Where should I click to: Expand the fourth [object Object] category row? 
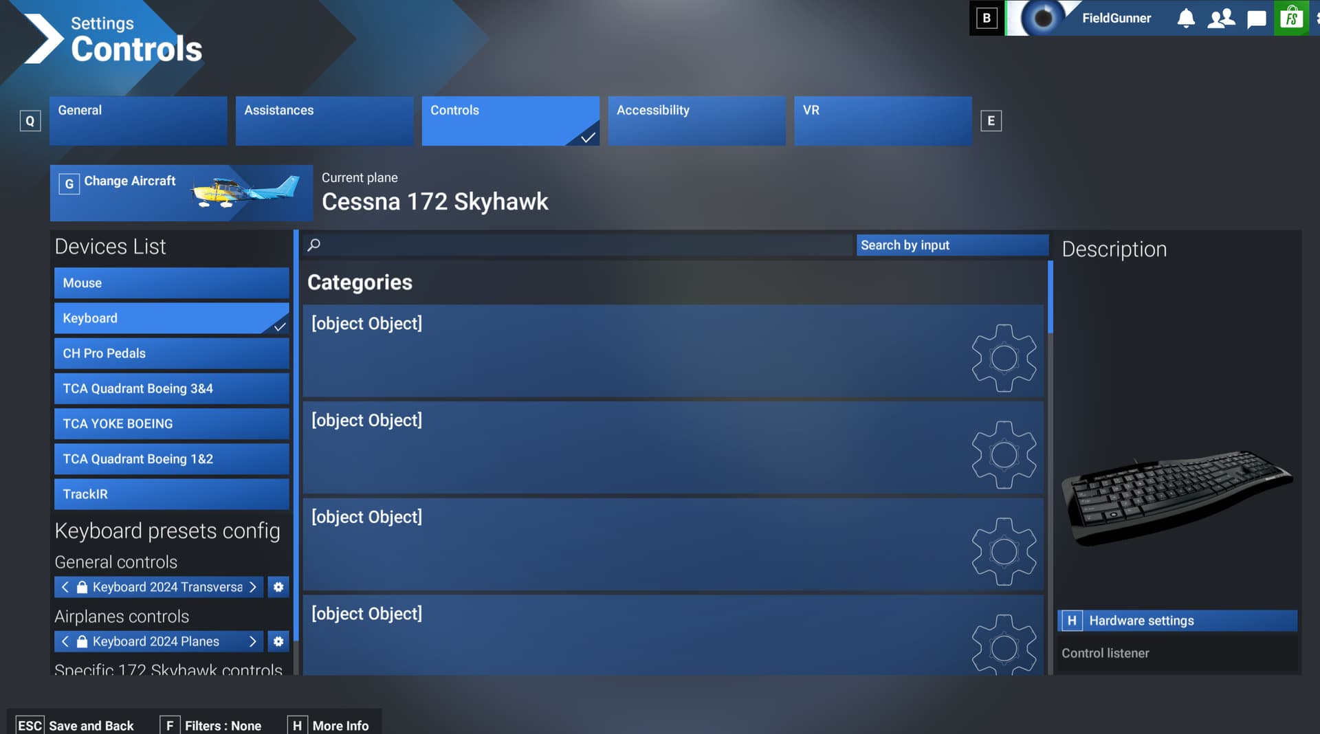click(x=673, y=635)
